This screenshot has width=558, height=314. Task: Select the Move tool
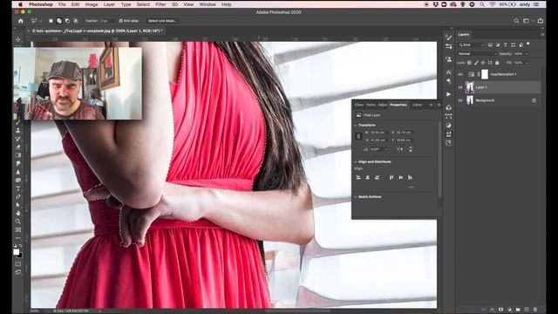18,39
